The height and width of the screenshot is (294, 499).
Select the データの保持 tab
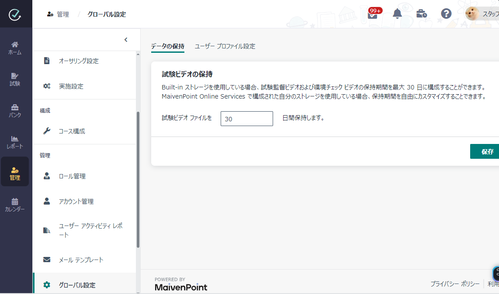tap(167, 46)
